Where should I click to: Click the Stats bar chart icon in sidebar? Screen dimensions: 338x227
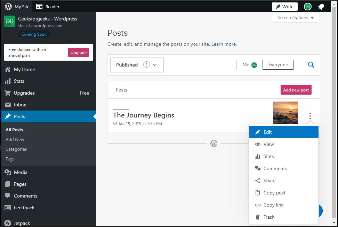(x=8, y=81)
